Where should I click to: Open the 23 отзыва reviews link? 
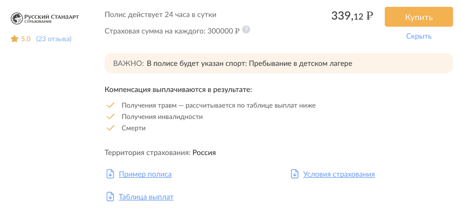pyautogui.click(x=54, y=39)
